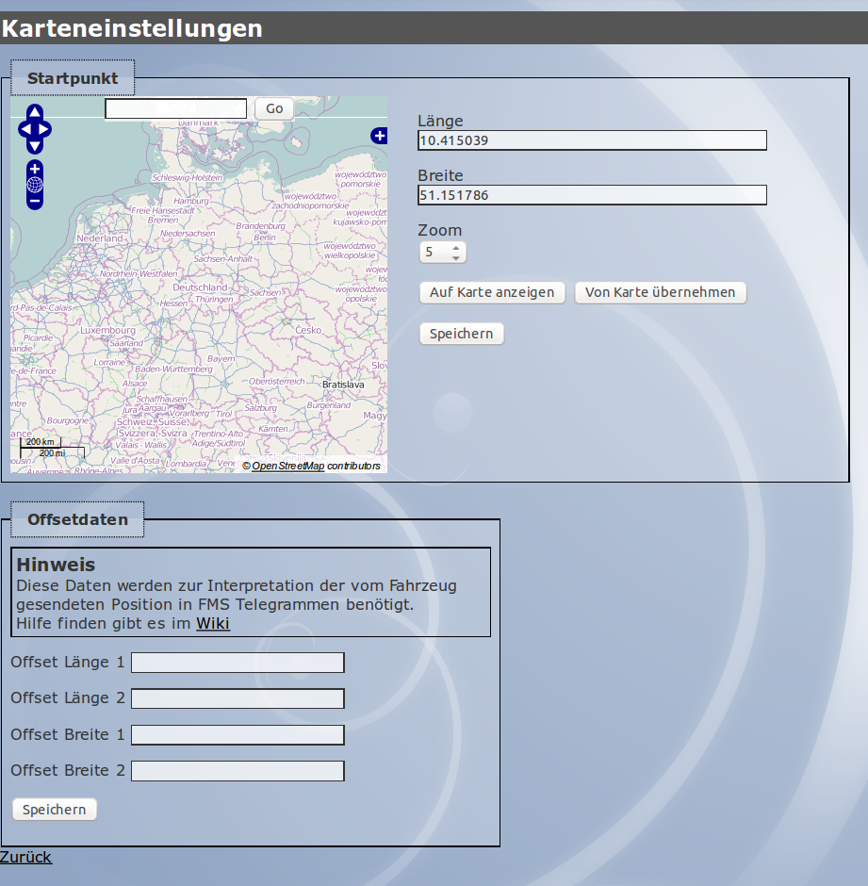Click the Bayern label on the map
868x886 pixels.
click(221, 359)
